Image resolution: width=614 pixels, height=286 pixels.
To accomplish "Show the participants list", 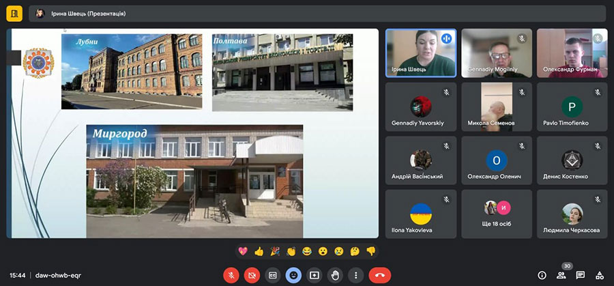I will (561, 275).
